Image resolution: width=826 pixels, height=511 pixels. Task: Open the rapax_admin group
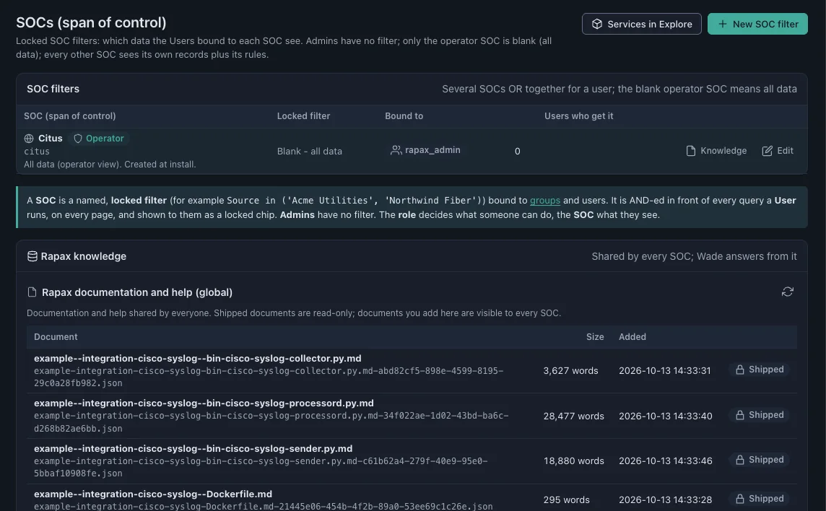[425, 150]
